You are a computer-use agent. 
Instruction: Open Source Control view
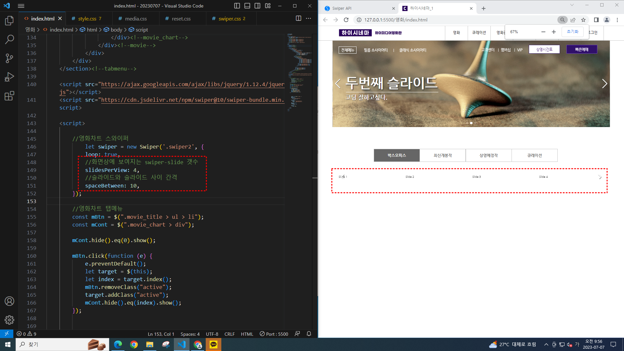(x=9, y=58)
